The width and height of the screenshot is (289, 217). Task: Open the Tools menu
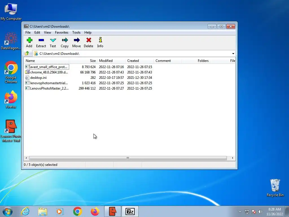coord(76,32)
